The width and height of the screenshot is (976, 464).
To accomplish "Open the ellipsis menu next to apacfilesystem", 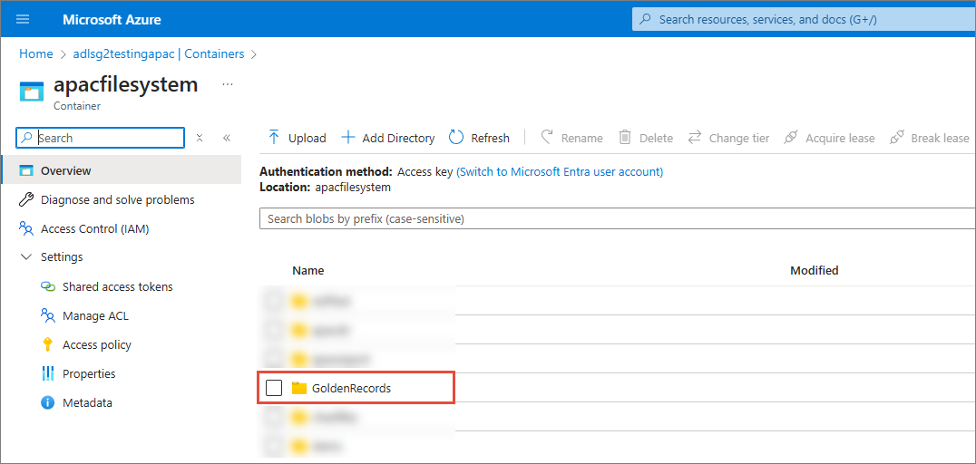I will (228, 84).
